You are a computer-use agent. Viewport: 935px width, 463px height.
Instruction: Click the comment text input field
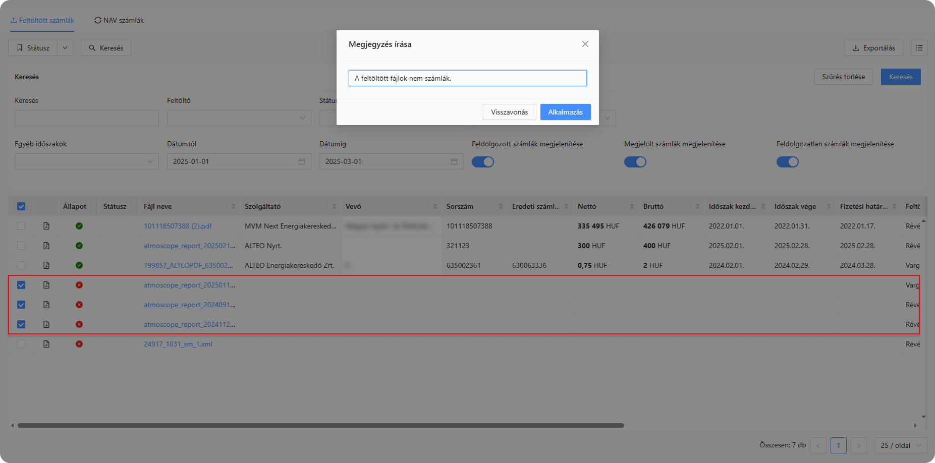point(467,78)
